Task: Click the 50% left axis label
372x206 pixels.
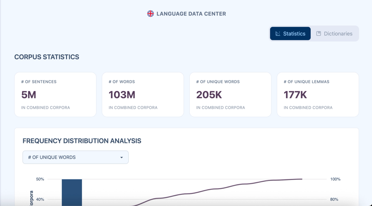Action: (x=40, y=179)
